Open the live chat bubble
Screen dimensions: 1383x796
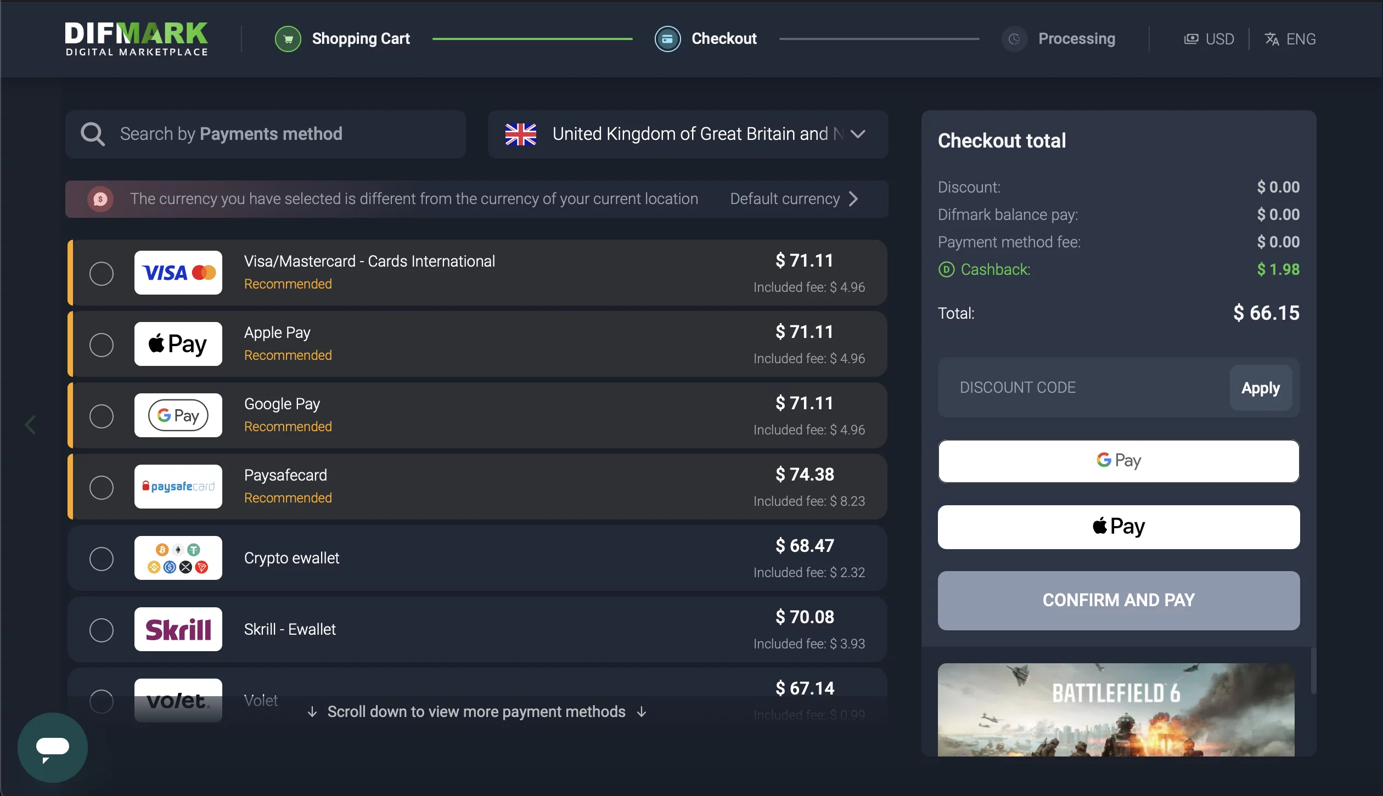(x=53, y=748)
